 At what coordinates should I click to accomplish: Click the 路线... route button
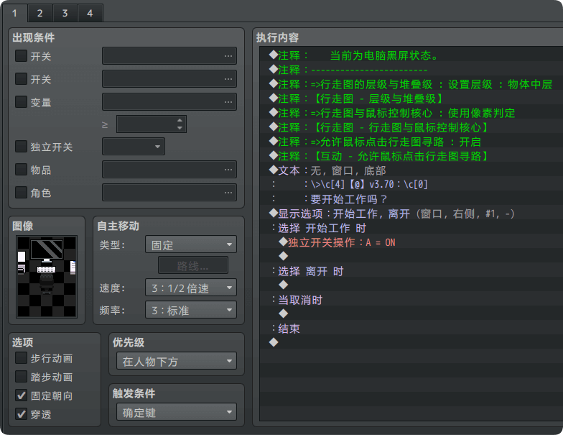193,266
